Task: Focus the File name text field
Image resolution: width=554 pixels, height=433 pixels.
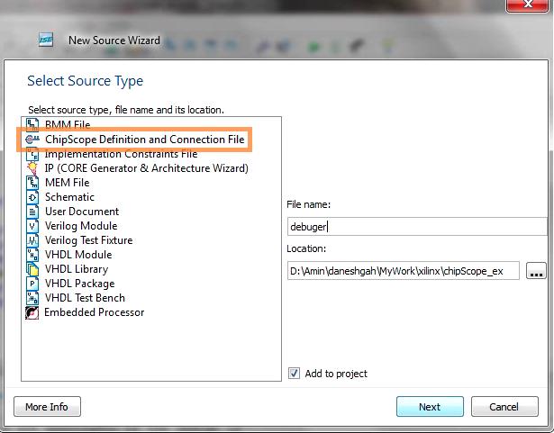Action: (417, 226)
